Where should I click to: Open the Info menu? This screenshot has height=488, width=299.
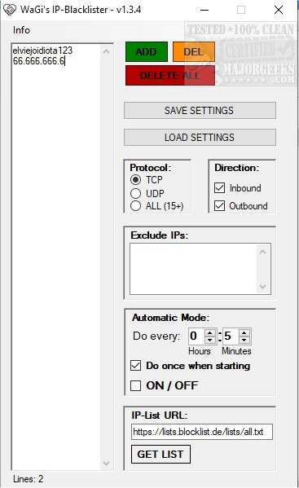[21, 30]
